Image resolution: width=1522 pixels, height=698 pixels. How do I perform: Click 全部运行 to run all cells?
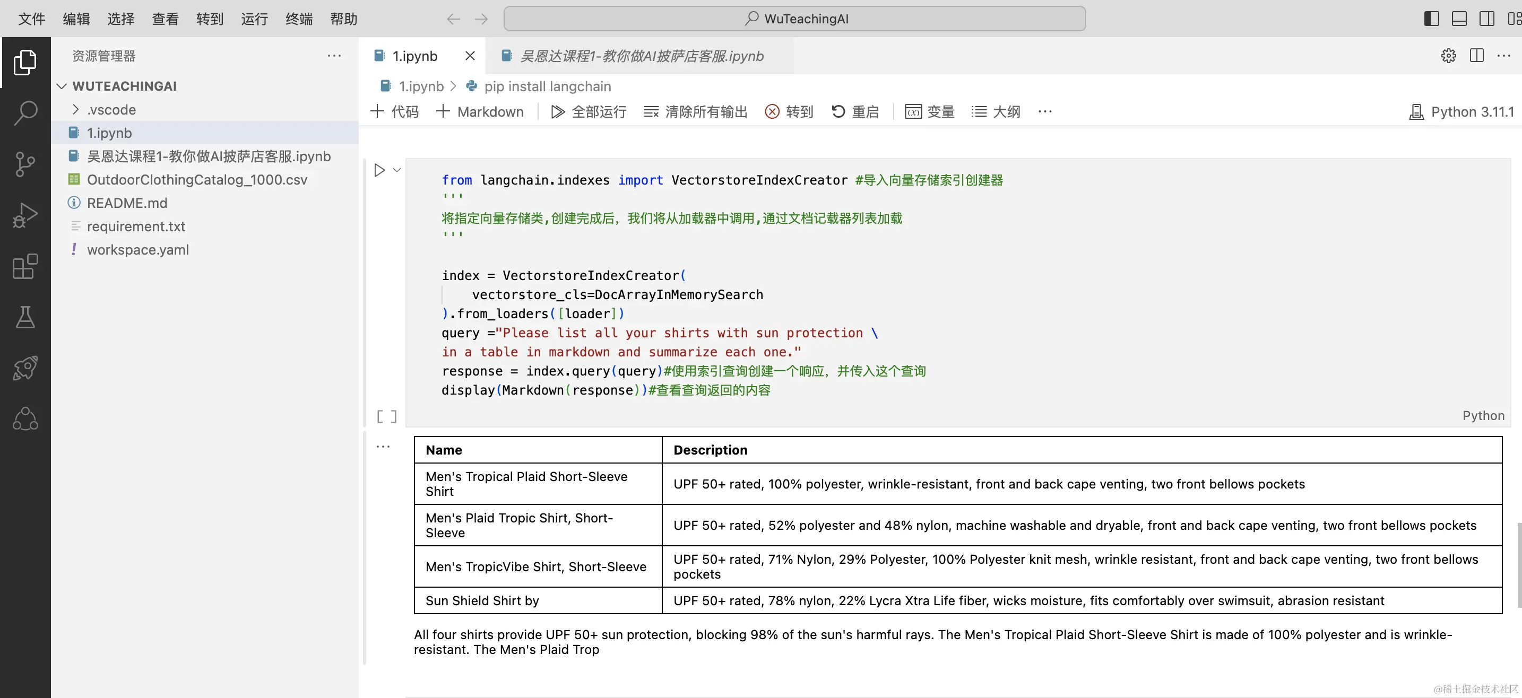589,111
